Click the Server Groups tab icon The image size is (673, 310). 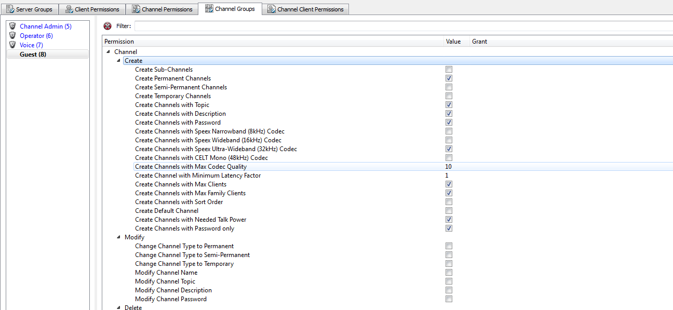pos(10,9)
